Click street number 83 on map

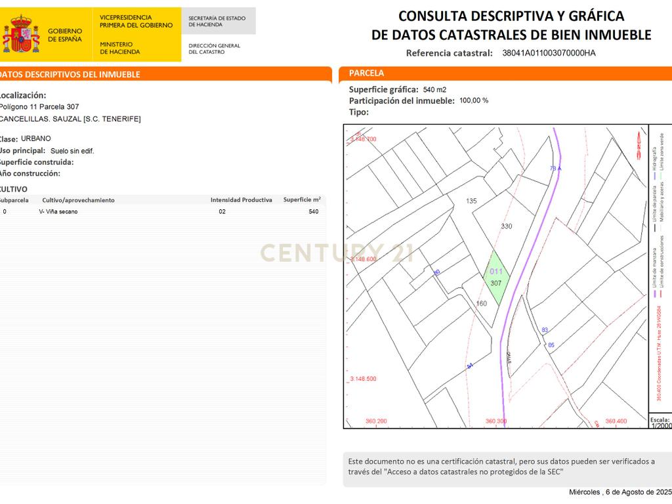point(545,330)
